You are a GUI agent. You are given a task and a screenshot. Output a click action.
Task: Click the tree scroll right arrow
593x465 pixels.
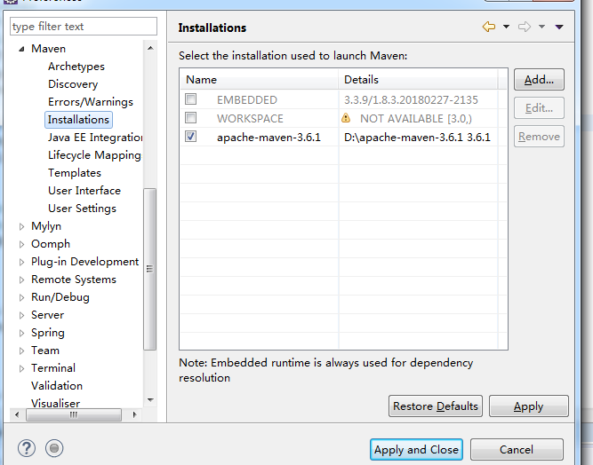(134, 414)
